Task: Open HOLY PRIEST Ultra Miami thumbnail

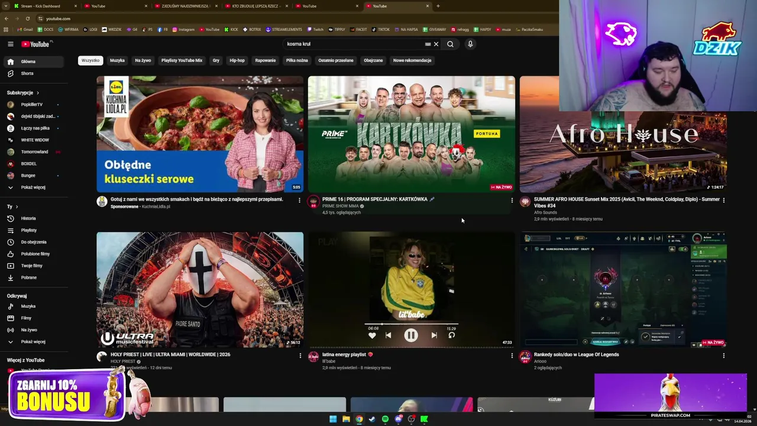Action: coord(200,290)
